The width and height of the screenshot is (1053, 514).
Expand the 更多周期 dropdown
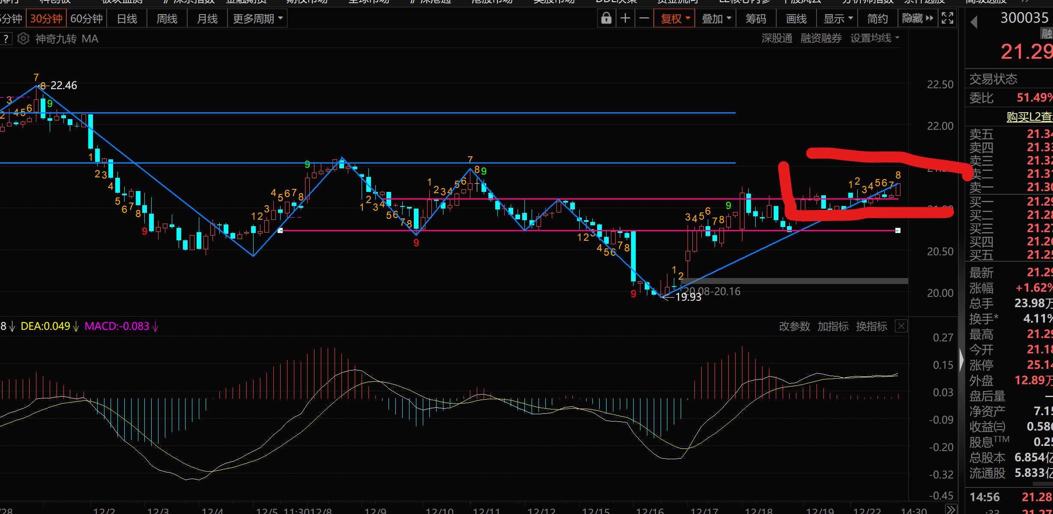click(x=257, y=18)
